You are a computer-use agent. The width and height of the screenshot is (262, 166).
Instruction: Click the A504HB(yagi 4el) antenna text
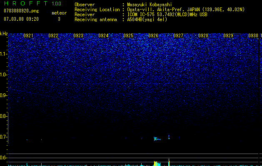147,20
